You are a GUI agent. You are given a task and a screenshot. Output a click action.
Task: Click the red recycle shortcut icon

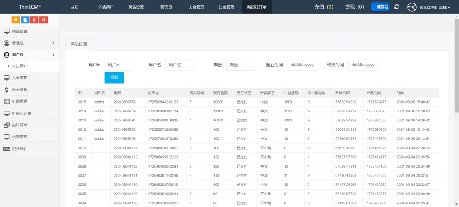[43, 20]
